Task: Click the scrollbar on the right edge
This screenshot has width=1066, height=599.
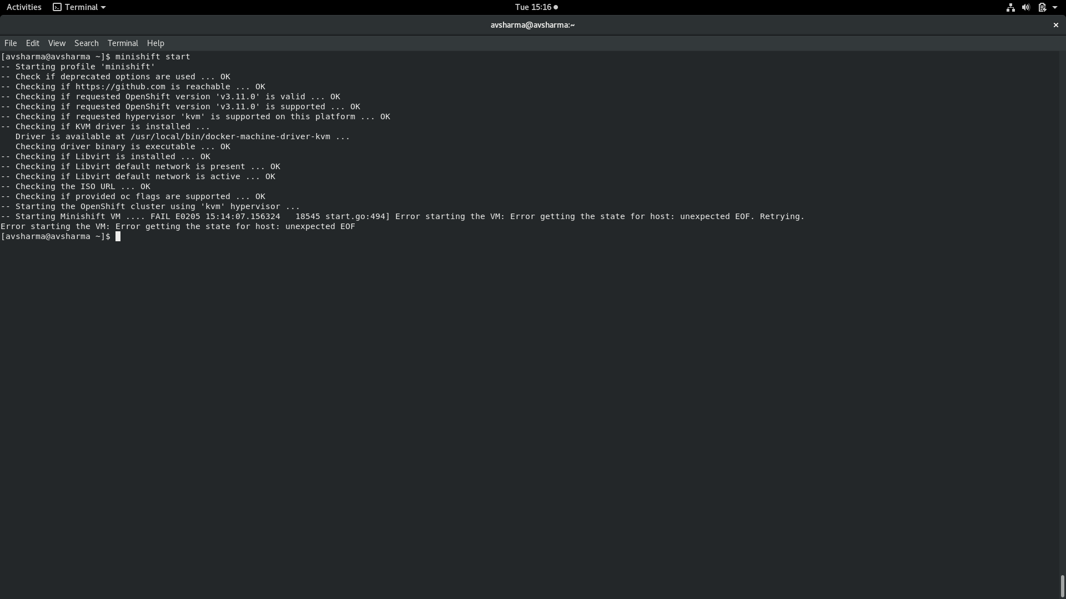Action: (1061, 585)
